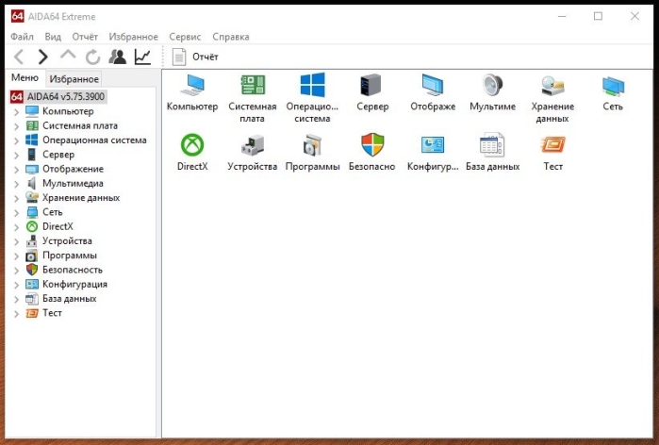The image size is (659, 445).
Task: Open the Избранное menu in the menu bar
Action: coord(133,37)
